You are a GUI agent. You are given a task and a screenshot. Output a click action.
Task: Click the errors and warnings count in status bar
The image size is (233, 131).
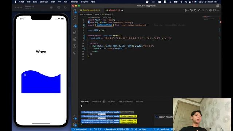pos(98,130)
